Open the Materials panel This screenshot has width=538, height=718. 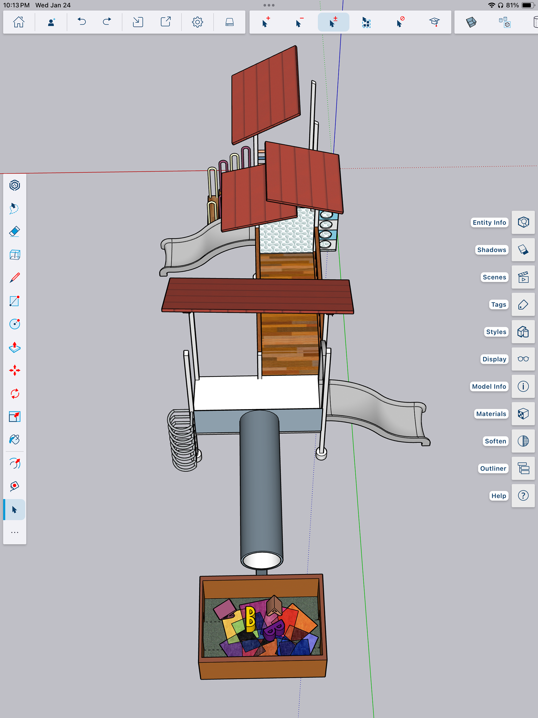(523, 414)
